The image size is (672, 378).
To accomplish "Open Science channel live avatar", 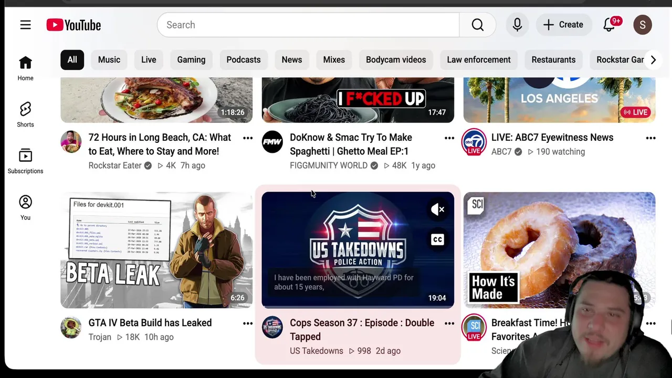I will point(474,327).
